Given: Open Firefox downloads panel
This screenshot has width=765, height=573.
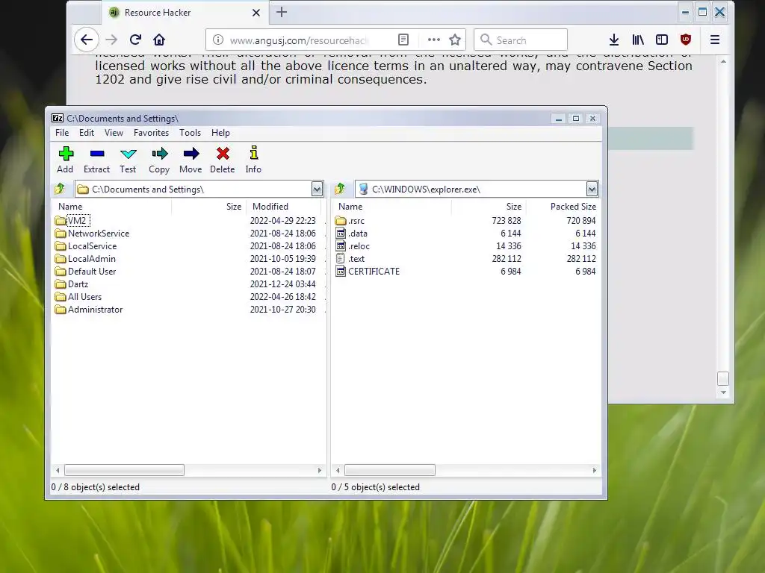Looking at the screenshot, I should click(x=614, y=40).
